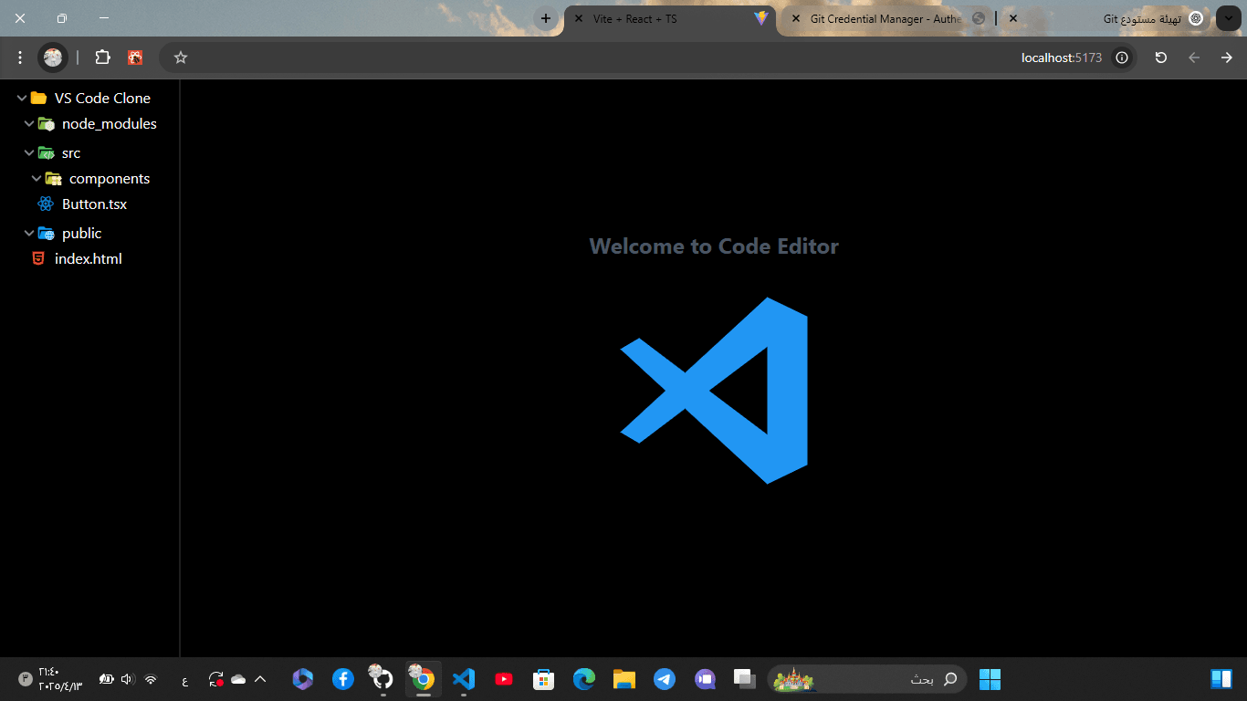Open Chrome's three-dot menu

19,57
